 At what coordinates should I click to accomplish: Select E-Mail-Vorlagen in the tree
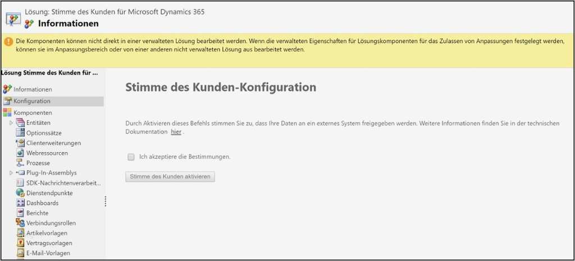48,253
